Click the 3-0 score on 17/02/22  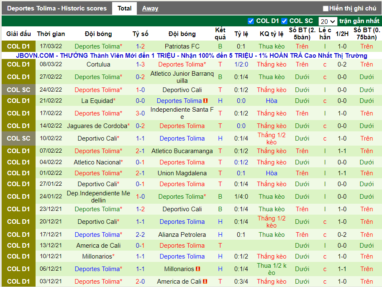point(140,113)
